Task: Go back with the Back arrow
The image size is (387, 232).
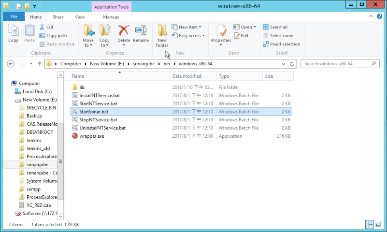Action: pos(11,64)
